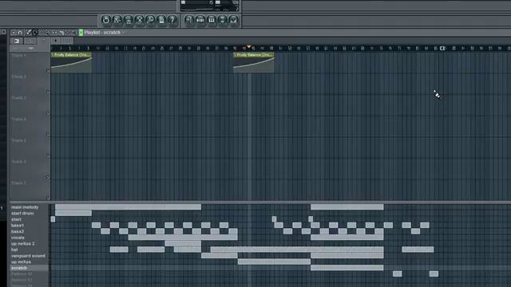Select the 'up neXus 2' pattern row
The width and height of the screenshot is (511, 287).
30,243
